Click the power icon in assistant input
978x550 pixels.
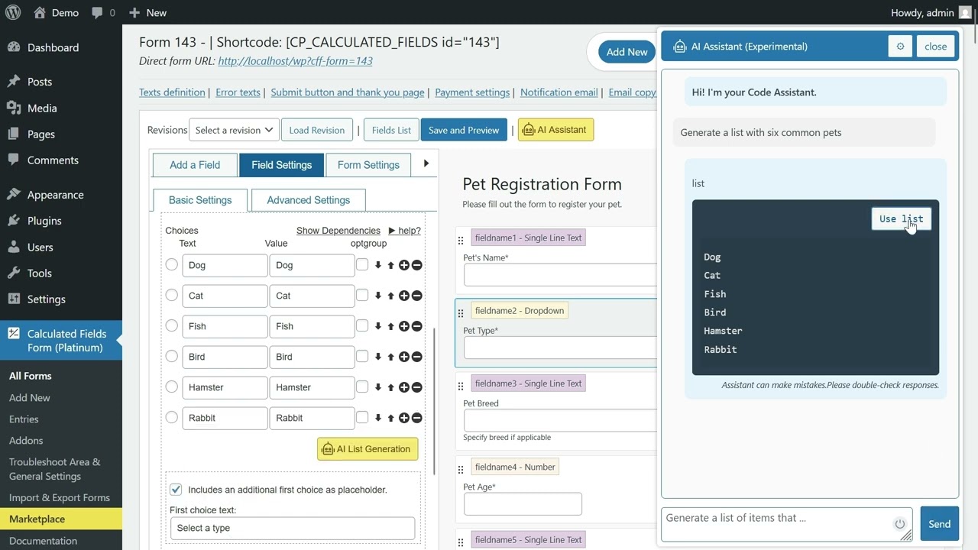coord(899,523)
